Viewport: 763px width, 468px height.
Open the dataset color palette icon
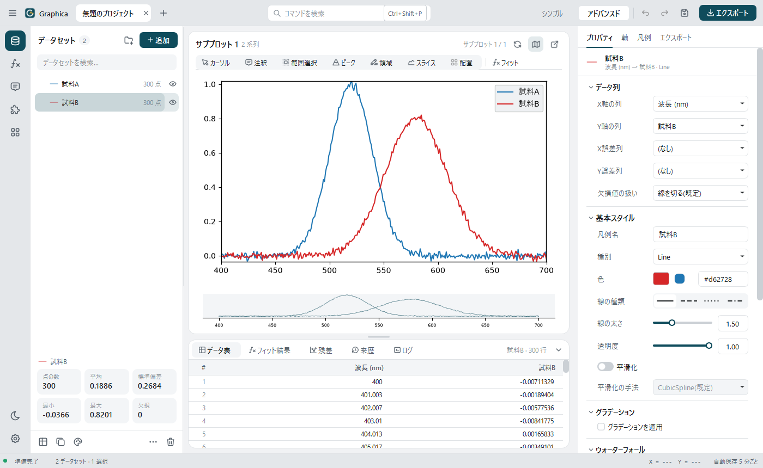tap(77, 442)
